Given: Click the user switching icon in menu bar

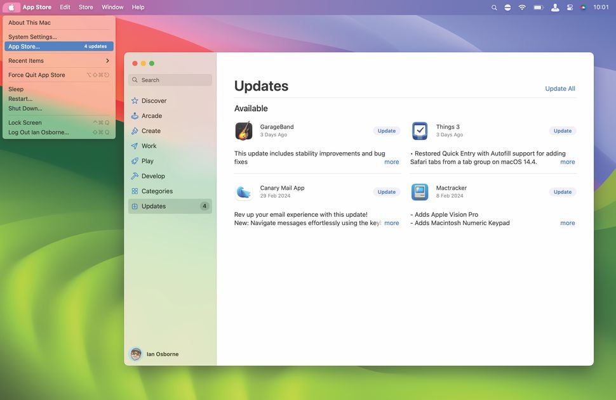Looking at the screenshot, I should [x=554, y=7].
